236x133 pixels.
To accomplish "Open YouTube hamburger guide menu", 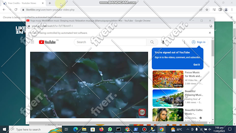I will pyautogui.click(x=32, y=42).
